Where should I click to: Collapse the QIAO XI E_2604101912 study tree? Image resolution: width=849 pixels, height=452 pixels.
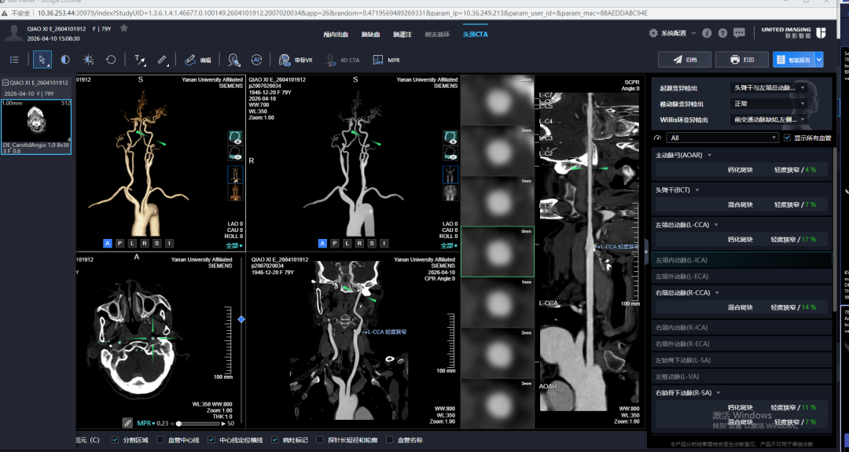click(6, 83)
